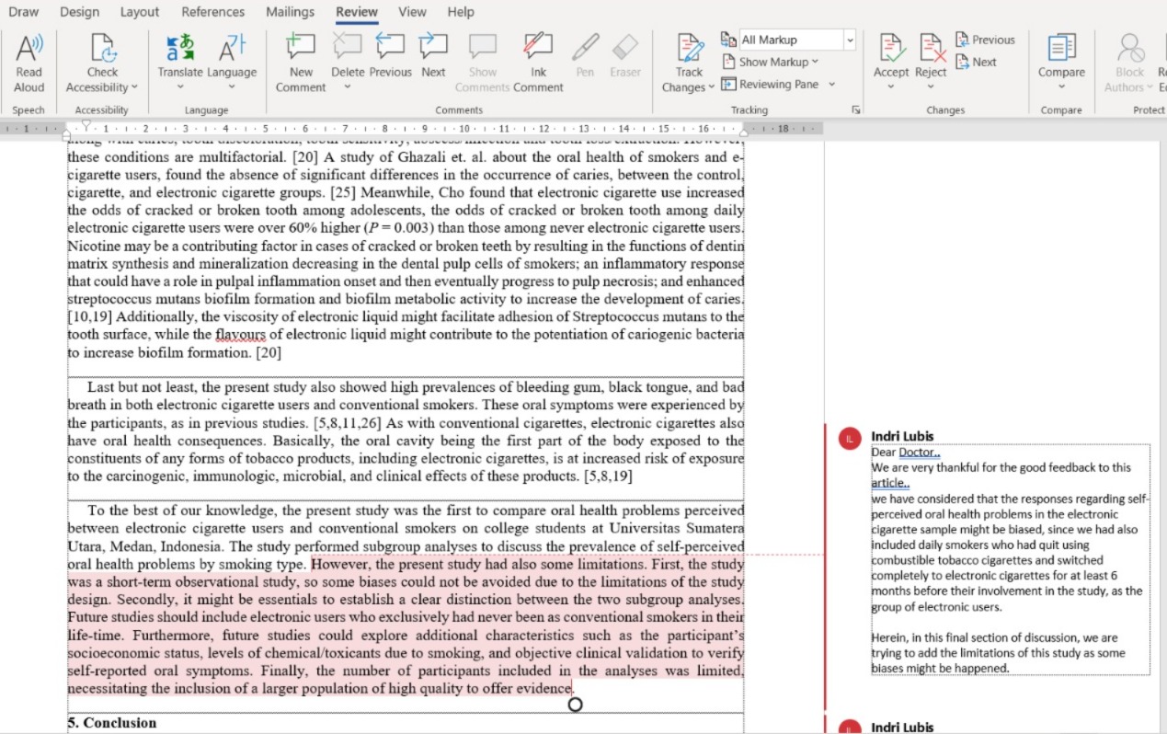Accept the current tracked change
The height and width of the screenshot is (734, 1167).
click(x=890, y=55)
